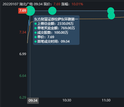Click the 6.99 price axis label

click(x=23, y=54)
